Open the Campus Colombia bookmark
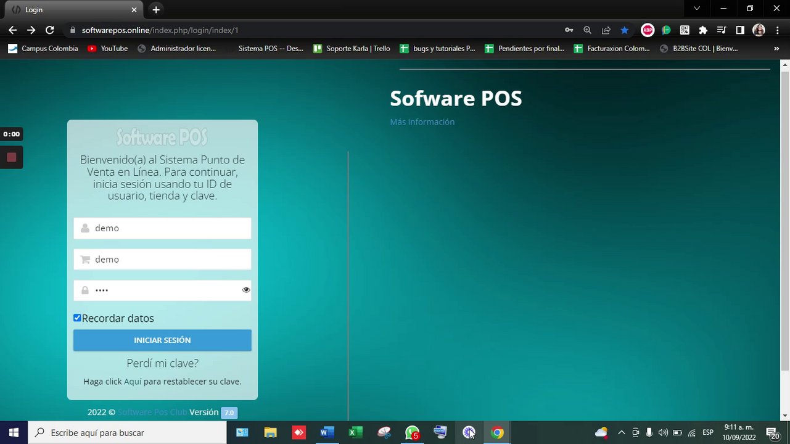The image size is (790, 444). [43, 48]
